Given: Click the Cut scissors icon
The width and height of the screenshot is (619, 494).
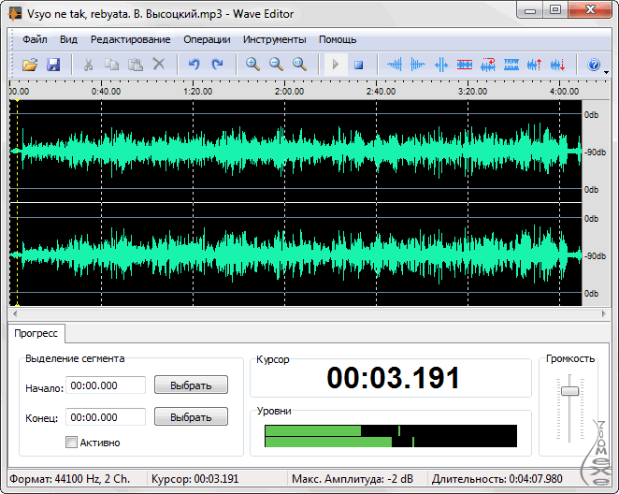Looking at the screenshot, I should pyautogui.click(x=88, y=65).
